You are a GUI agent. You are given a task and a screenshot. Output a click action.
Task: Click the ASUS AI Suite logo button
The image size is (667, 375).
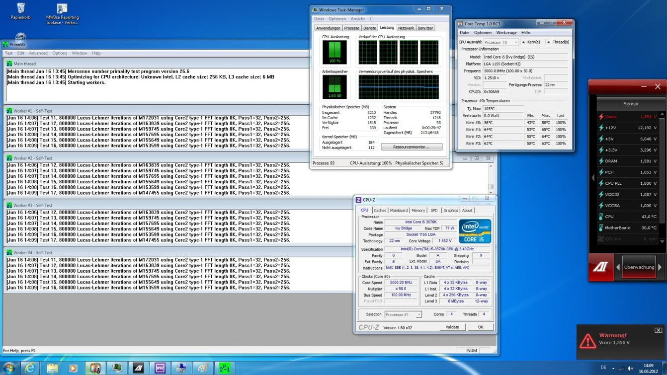601,267
